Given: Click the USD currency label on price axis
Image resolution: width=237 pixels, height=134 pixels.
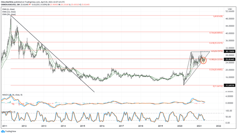Looking at the screenshot, I should point(230,9).
